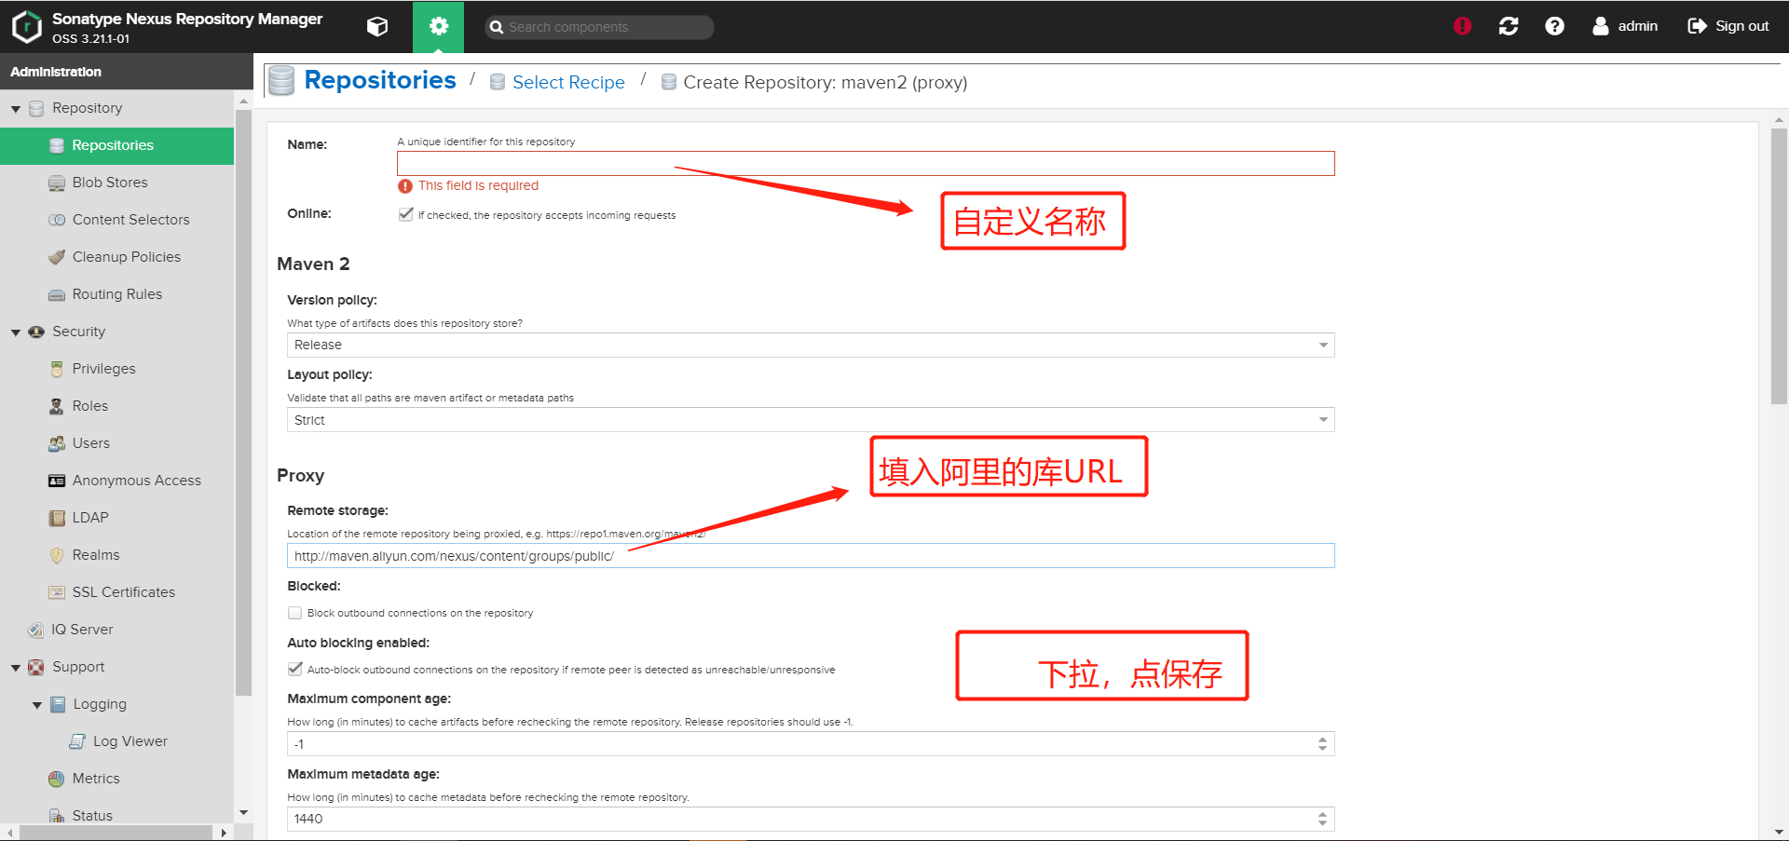Click the sidebar vertical scrollbar
The height and width of the screenshot is (841, 1789).
click(x=244, y=402)
